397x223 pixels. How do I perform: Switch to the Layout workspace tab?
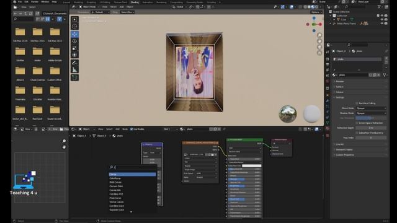(66, 2)
